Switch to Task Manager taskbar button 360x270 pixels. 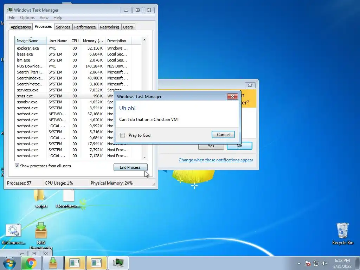click(x=118, y=263)
